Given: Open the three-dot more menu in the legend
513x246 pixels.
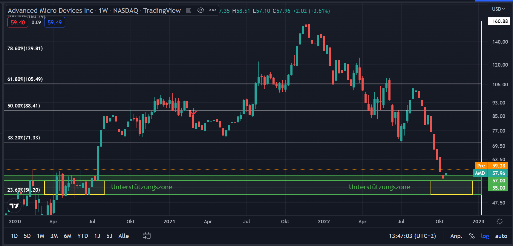Looking at the screenshot, I should coord(213,10).
